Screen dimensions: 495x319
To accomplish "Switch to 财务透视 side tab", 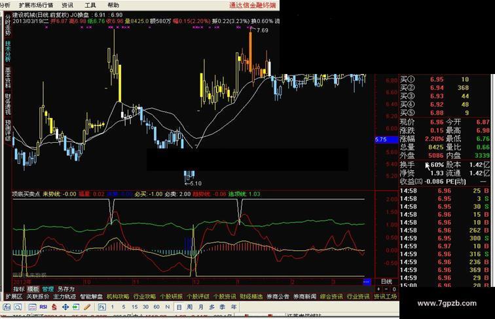I will click(x=8, y=104).
